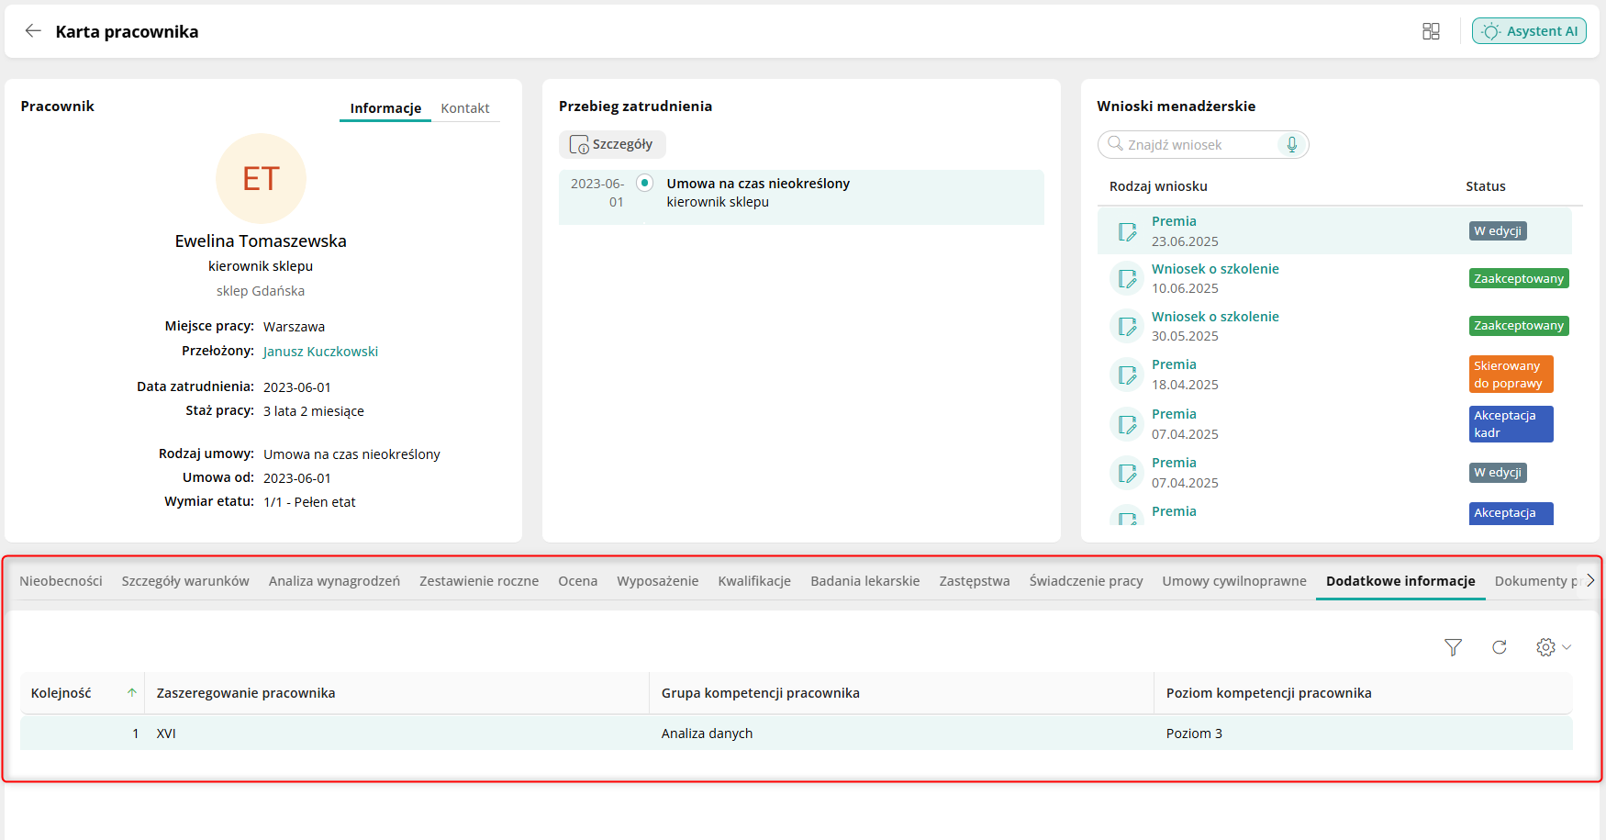Open the dashboard grid layout icon
The width and height of the screenshot is (1606, 840).
[1431, 31]
